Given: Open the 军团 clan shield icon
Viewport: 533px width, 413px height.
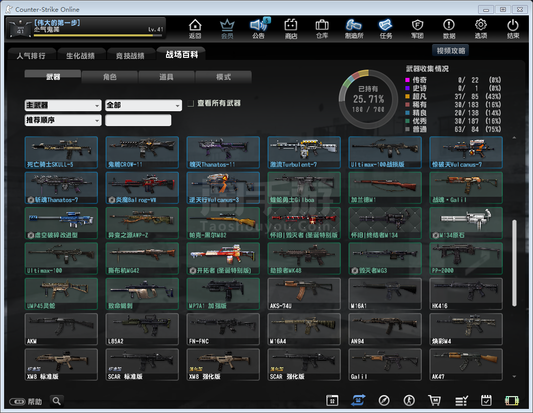Looking at the screenshot, I should [417, 29].
